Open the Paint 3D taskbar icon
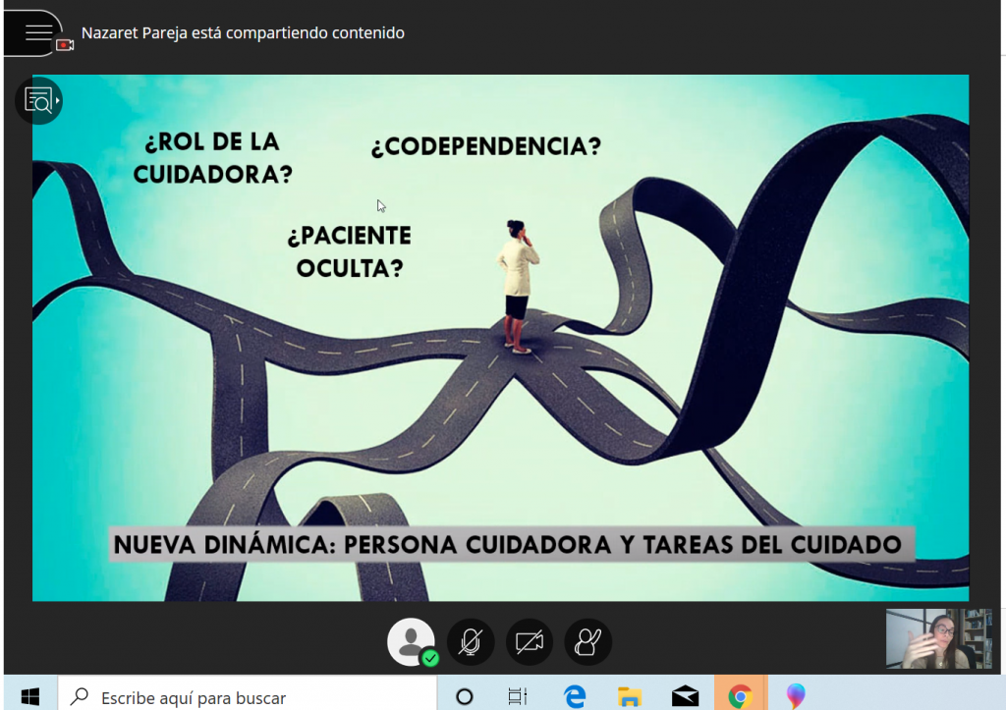Viewport: 1006px width, 710px height. pos(796,696)
